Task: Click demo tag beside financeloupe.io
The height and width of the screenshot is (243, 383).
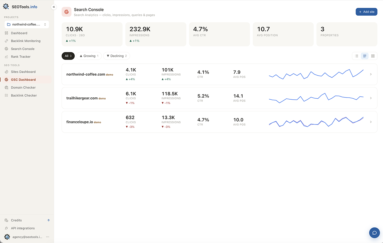Action: coord(97,122)
